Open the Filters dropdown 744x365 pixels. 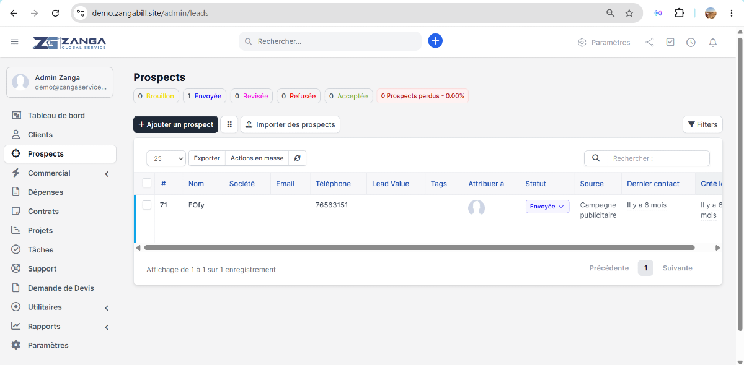[702, 124]
